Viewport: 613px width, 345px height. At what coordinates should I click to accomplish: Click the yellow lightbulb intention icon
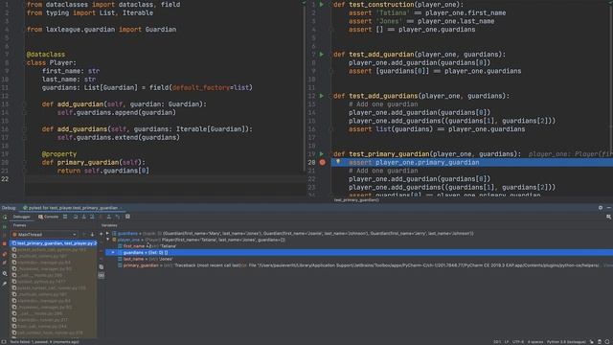(x=338, y=162)
